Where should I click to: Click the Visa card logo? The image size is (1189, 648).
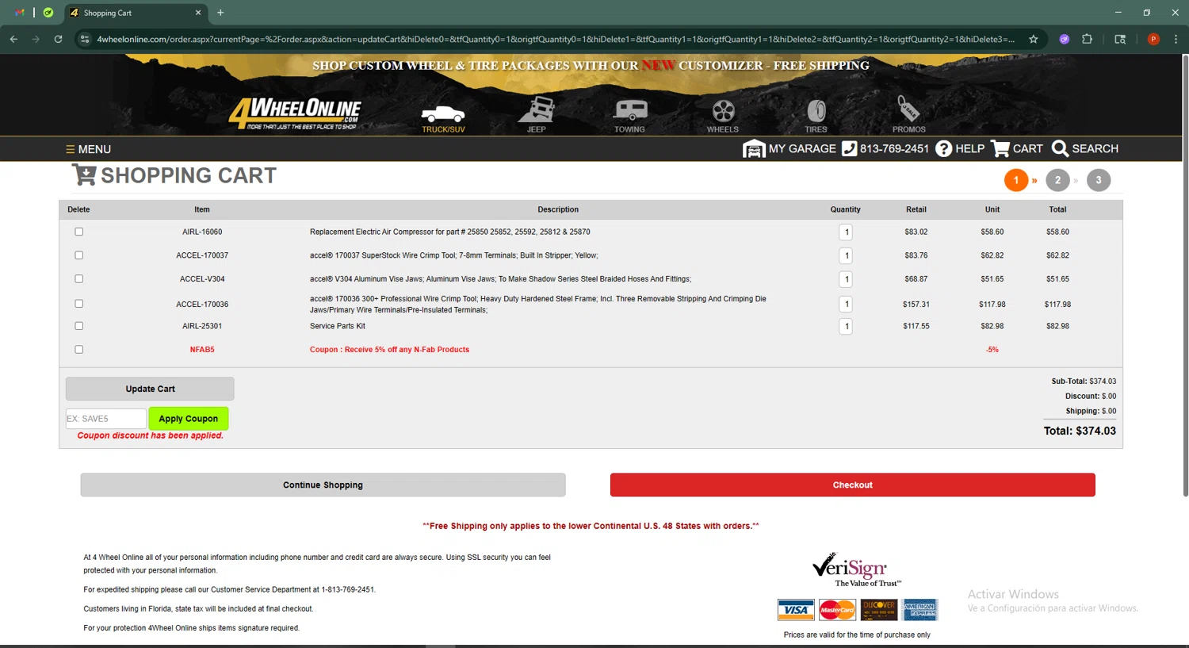coord(796,610)
